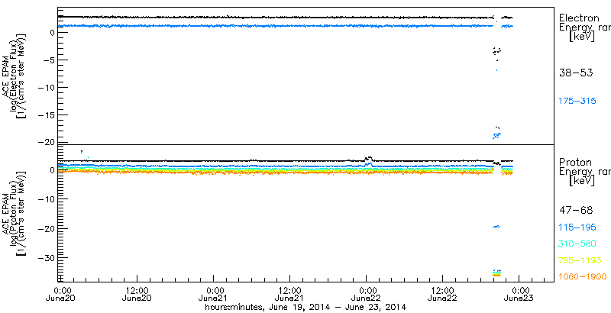The image size is (611, 313).
Task: Click the electron legend label 38-53
Action: click(576, 73)
